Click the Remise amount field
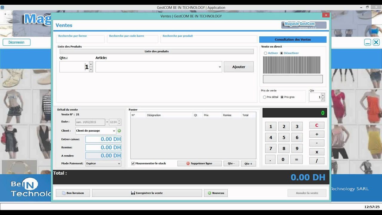Screen dimensions: 382x215 [103, 148]
